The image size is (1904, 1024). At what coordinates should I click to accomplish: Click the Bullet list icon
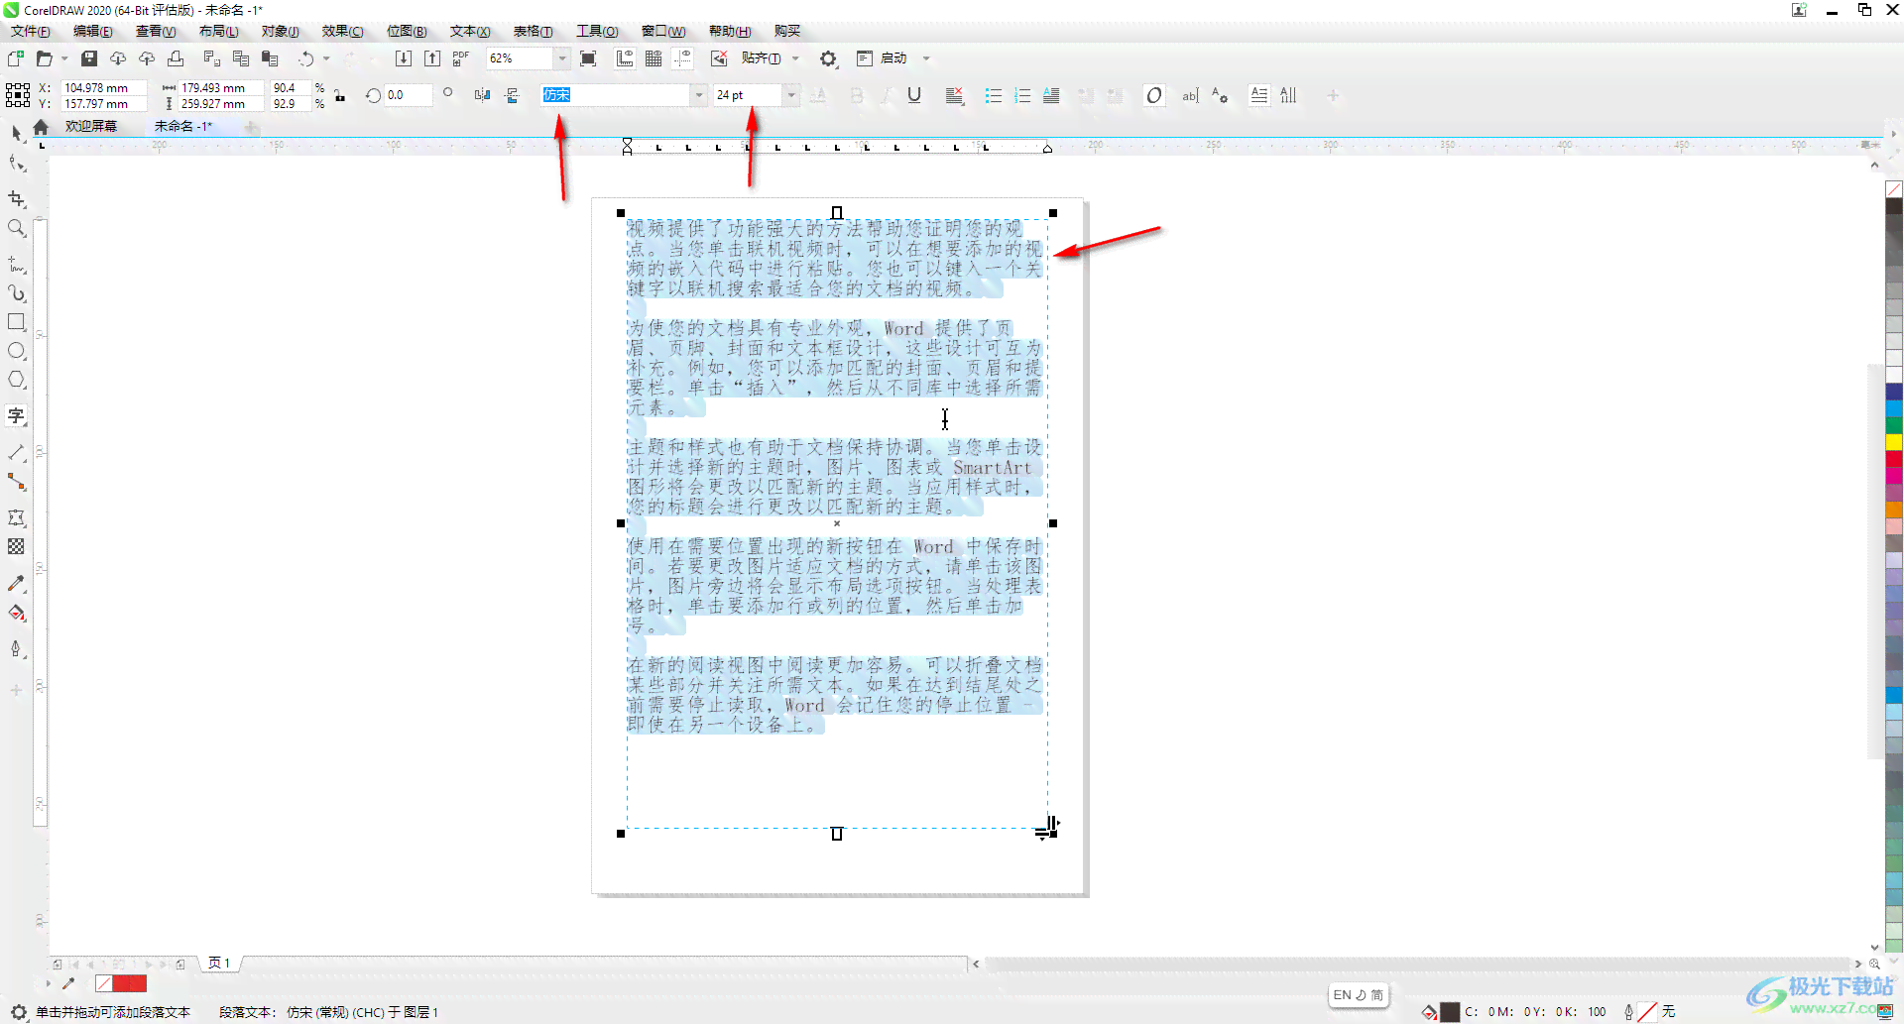993,95
